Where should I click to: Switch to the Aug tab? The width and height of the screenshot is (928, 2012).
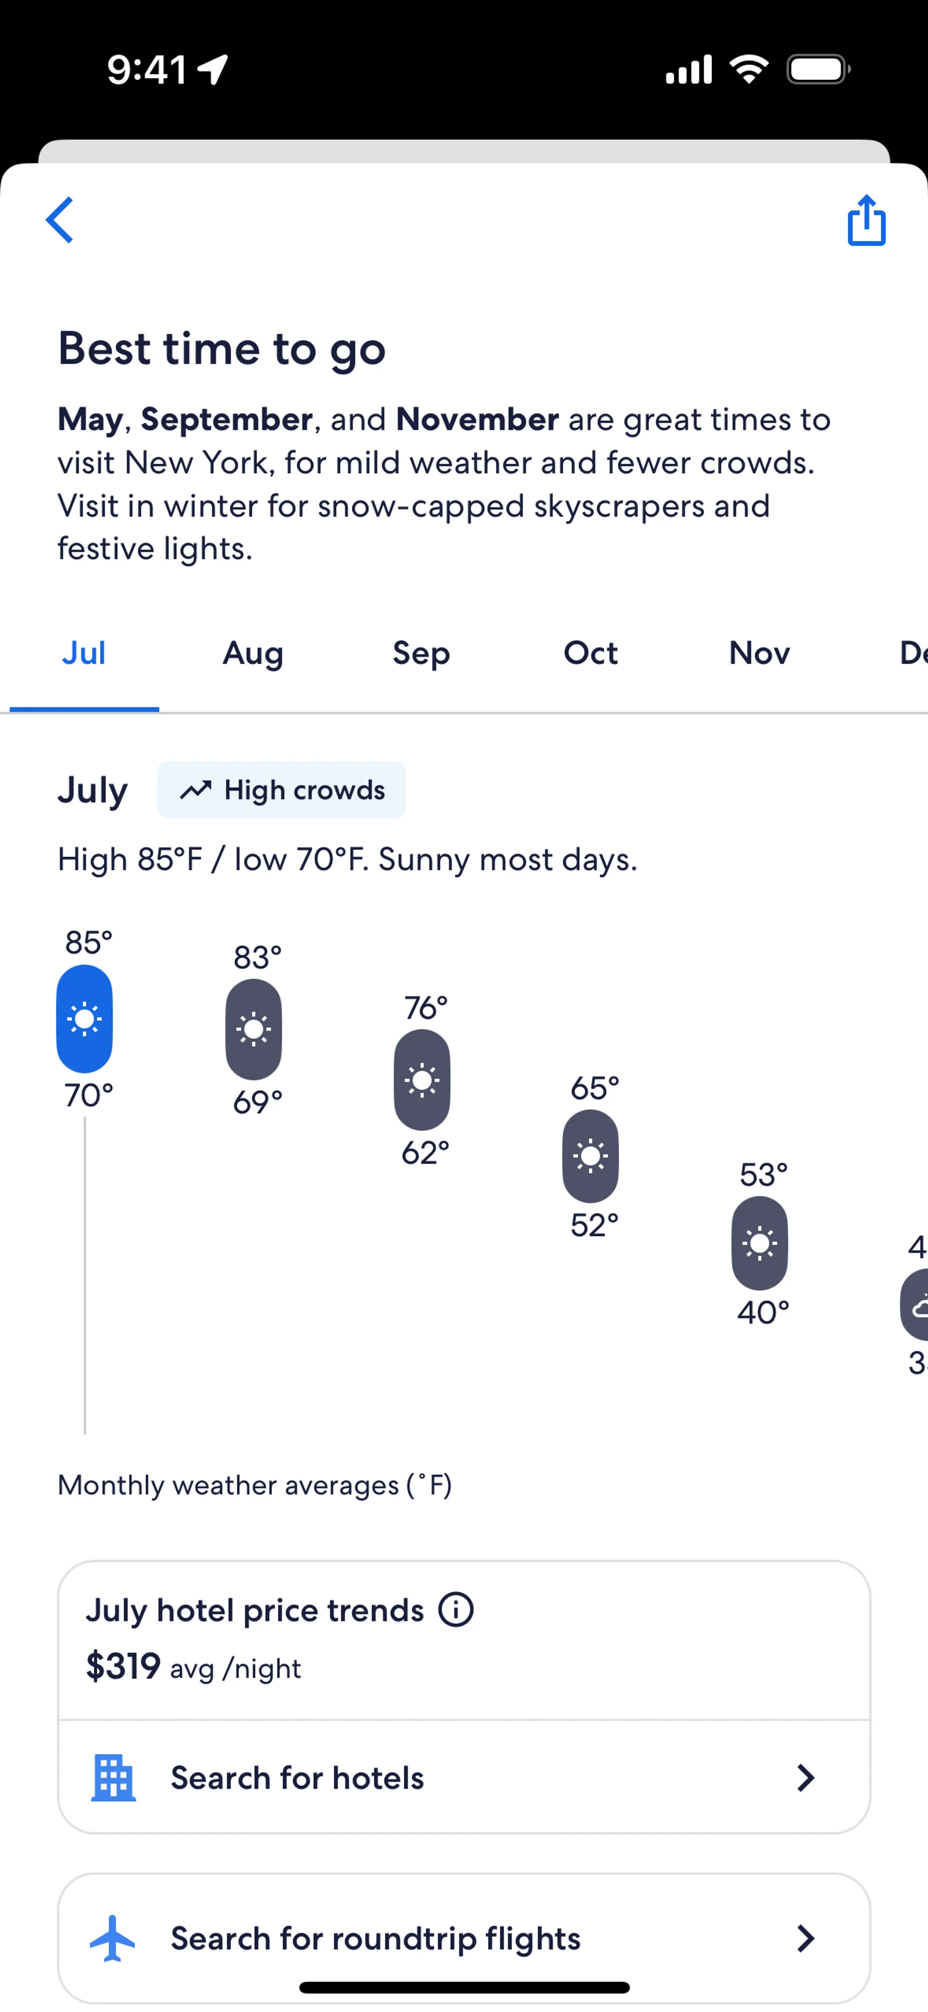(253, 653)
